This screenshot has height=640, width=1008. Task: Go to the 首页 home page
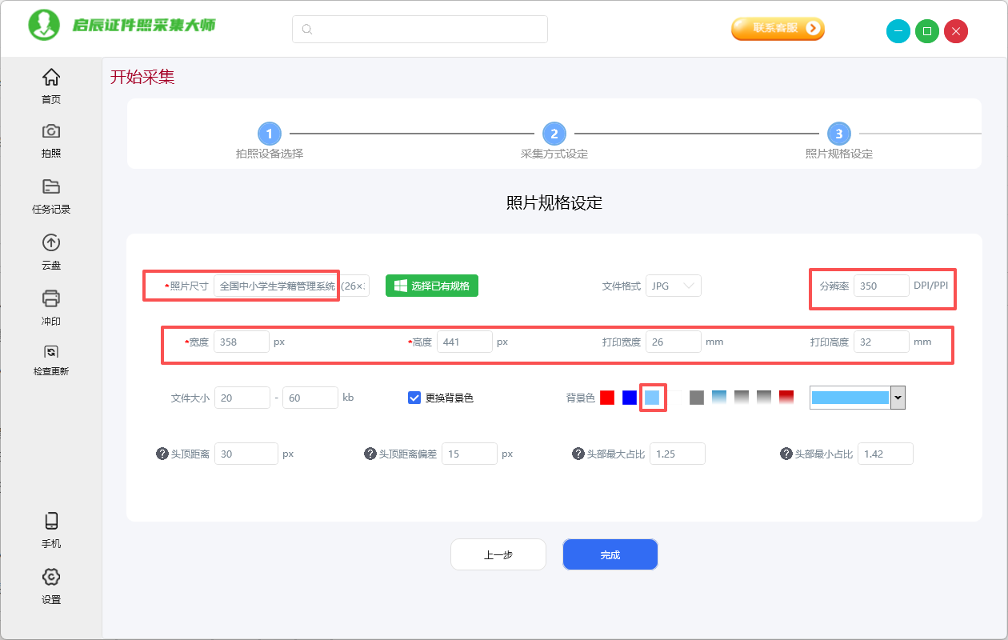point(51,86)
